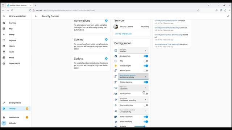Click the Night vision icon
Screen dimensions: 232x130
pyautogui.click(x=116, y=88)
